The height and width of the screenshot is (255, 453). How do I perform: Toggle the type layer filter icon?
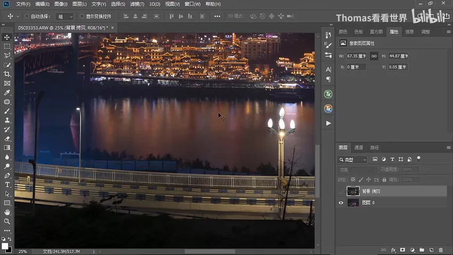[x=392, y=159]
